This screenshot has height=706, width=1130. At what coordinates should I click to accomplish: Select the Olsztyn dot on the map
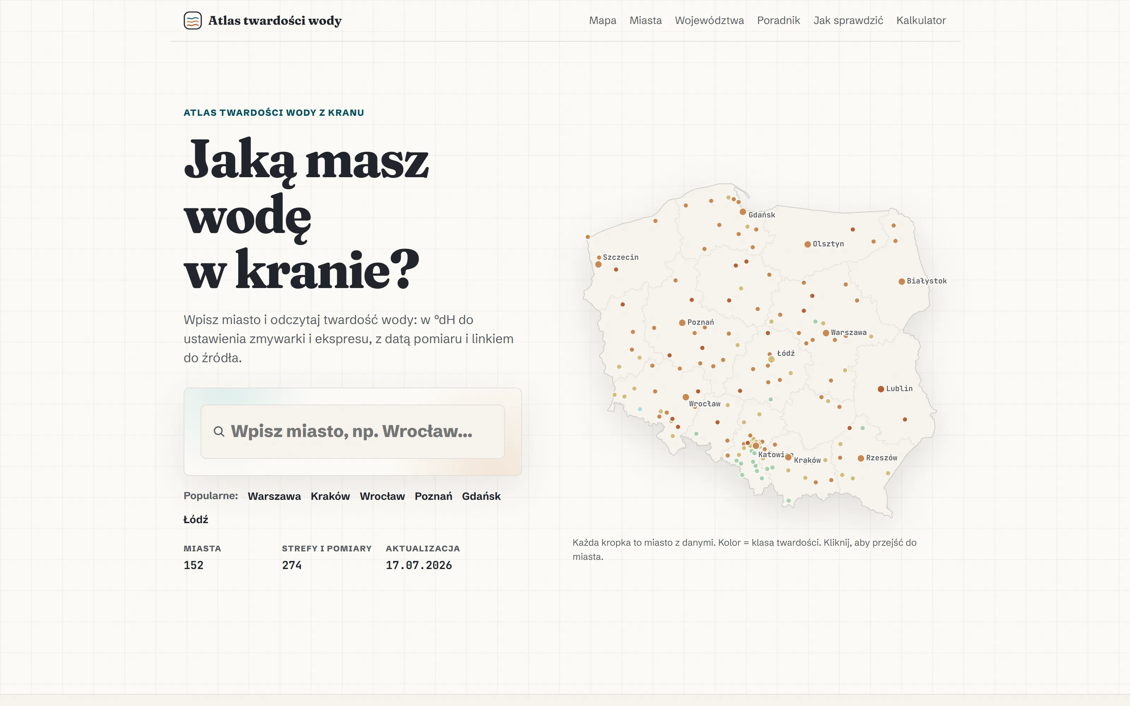click(807, 244)
